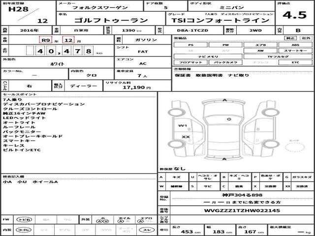The height and width of the screenshot is (236, 315).
Task: Select ルーフレール sales point
Action: tap(19, 127)
